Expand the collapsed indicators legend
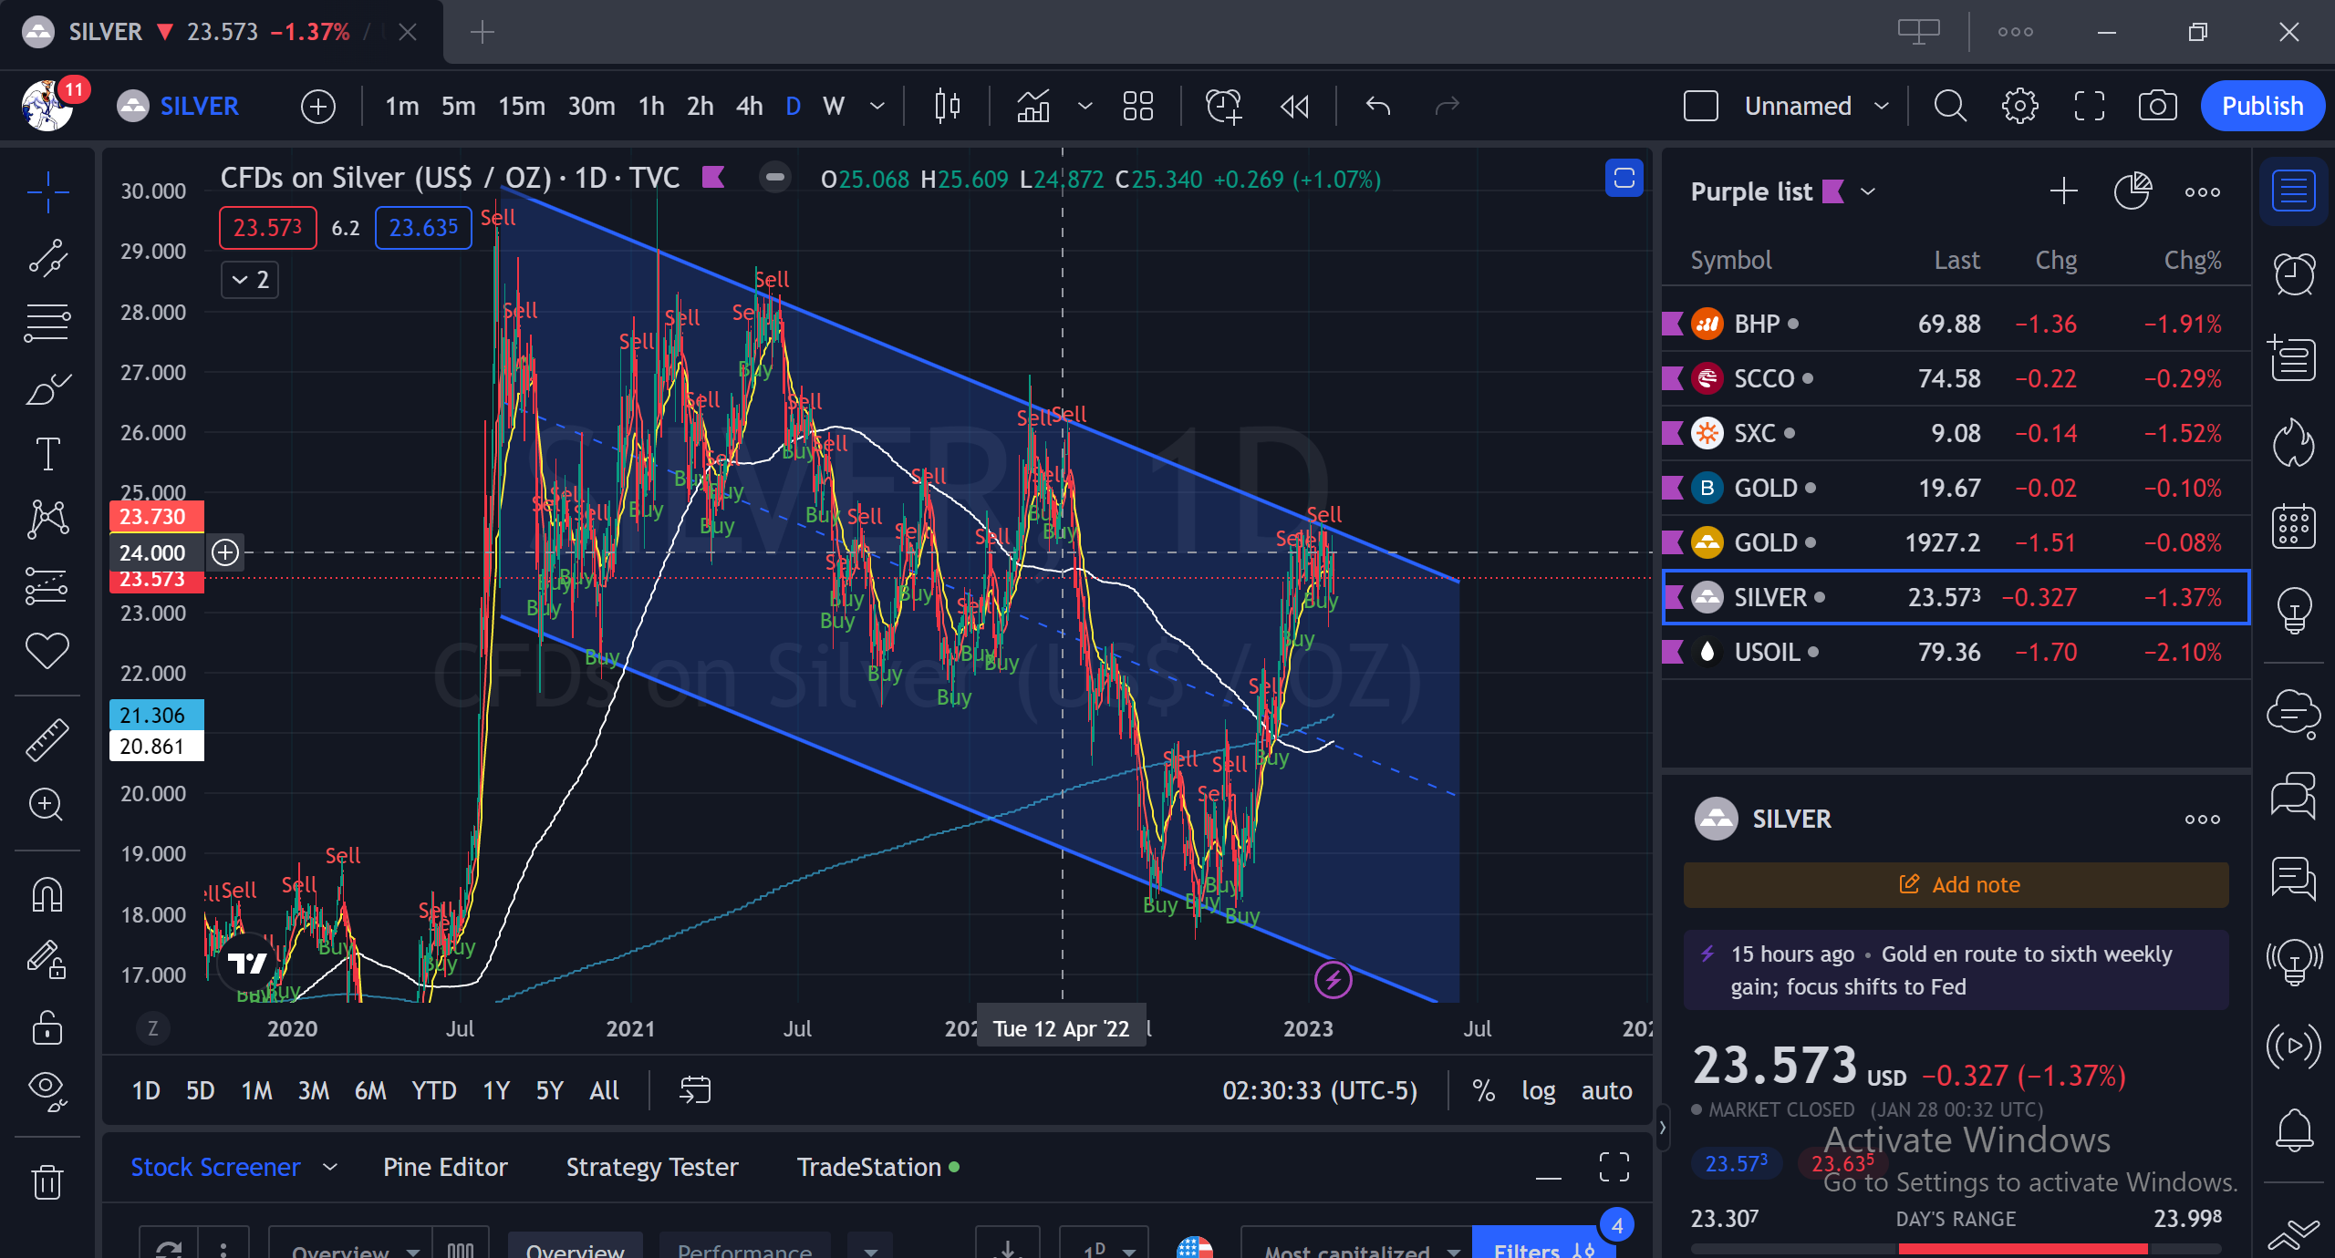The image size is (2335, 1258). coord(250,280)
